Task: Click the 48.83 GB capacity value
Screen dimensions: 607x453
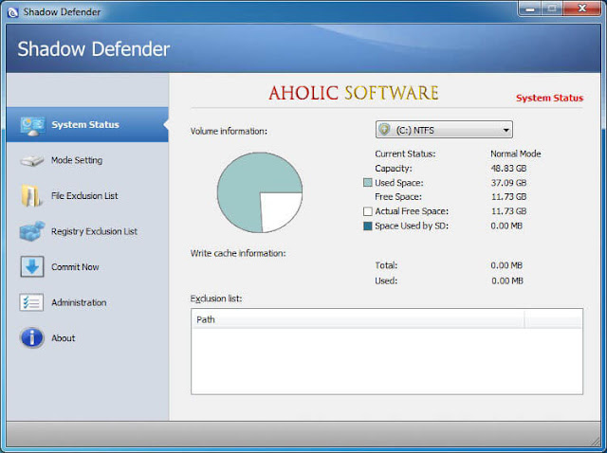Action: (x=508, y=169)
